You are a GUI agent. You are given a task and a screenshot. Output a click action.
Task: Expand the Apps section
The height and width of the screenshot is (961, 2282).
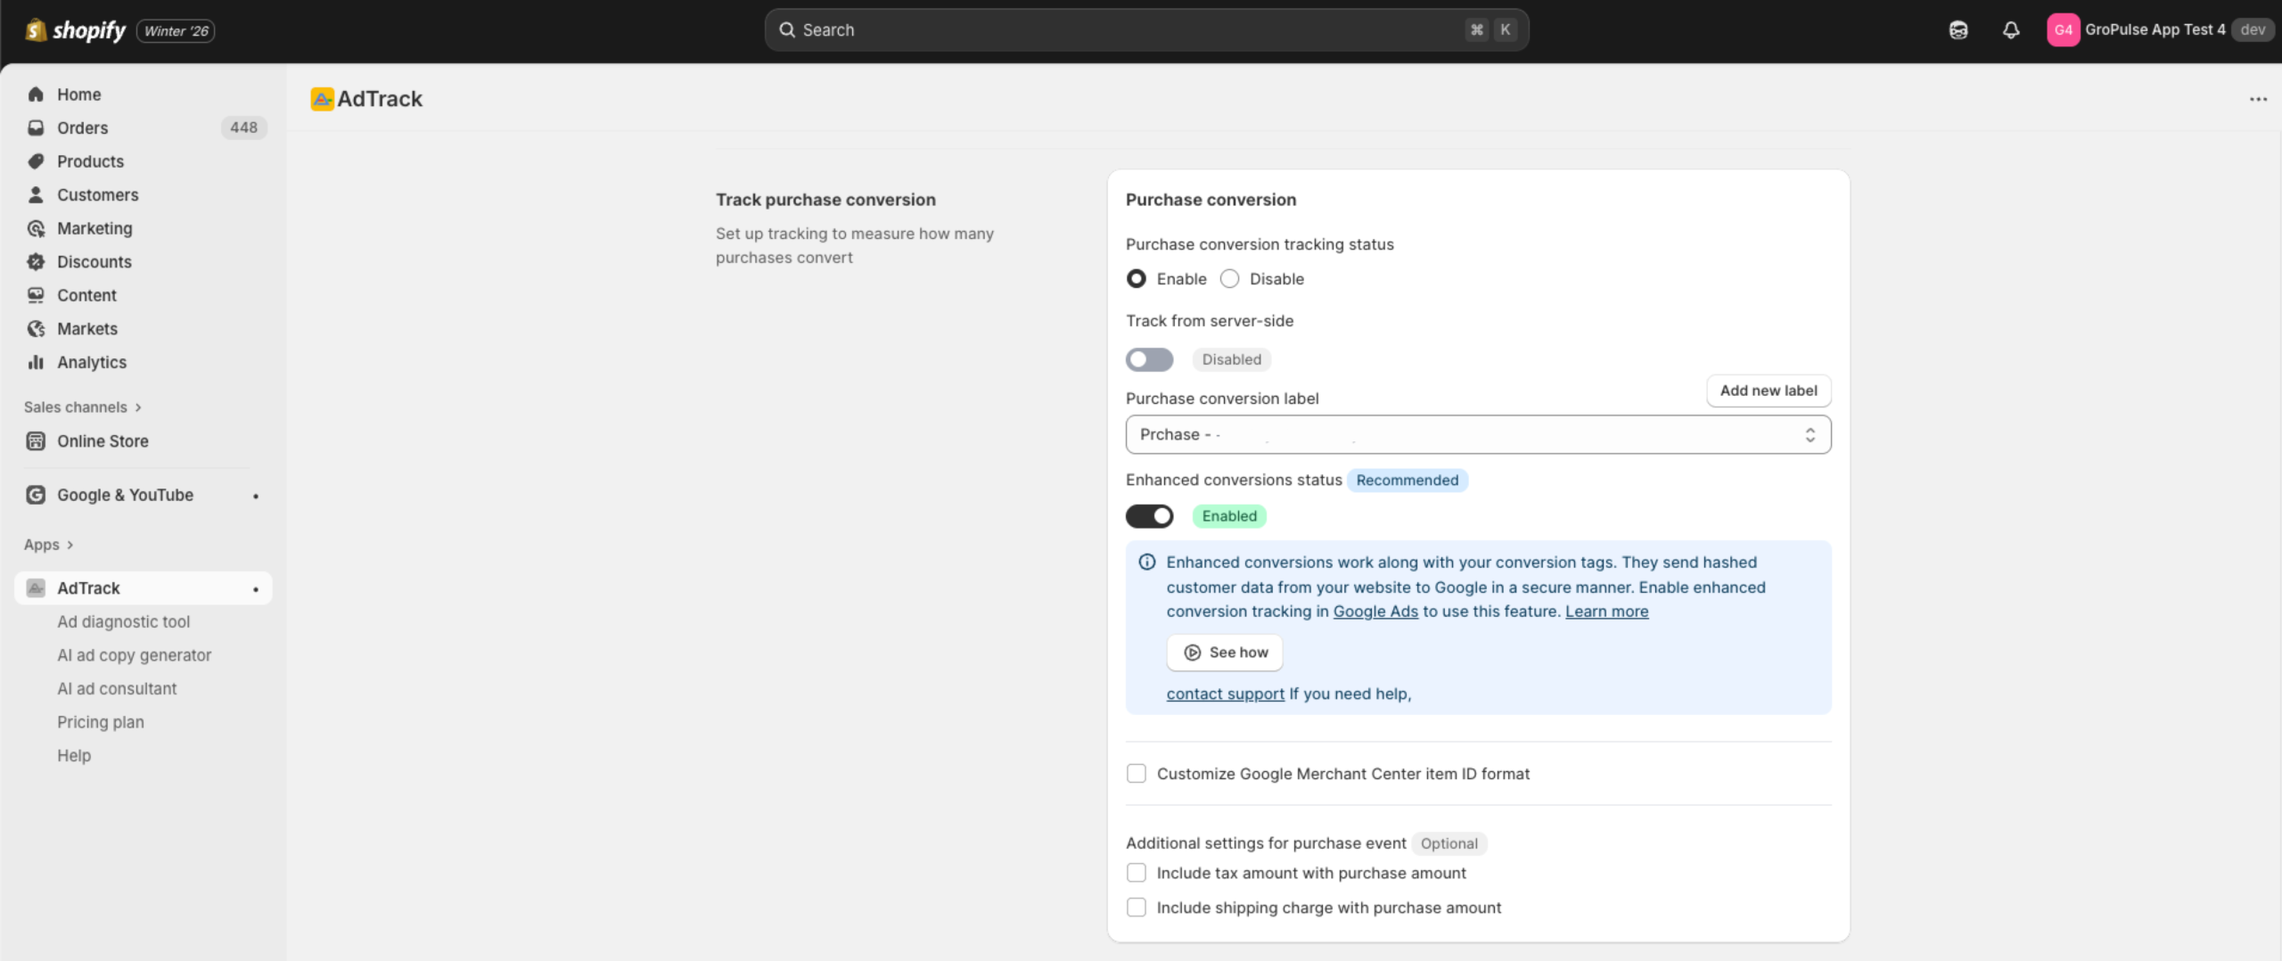(x=42, y=544)
